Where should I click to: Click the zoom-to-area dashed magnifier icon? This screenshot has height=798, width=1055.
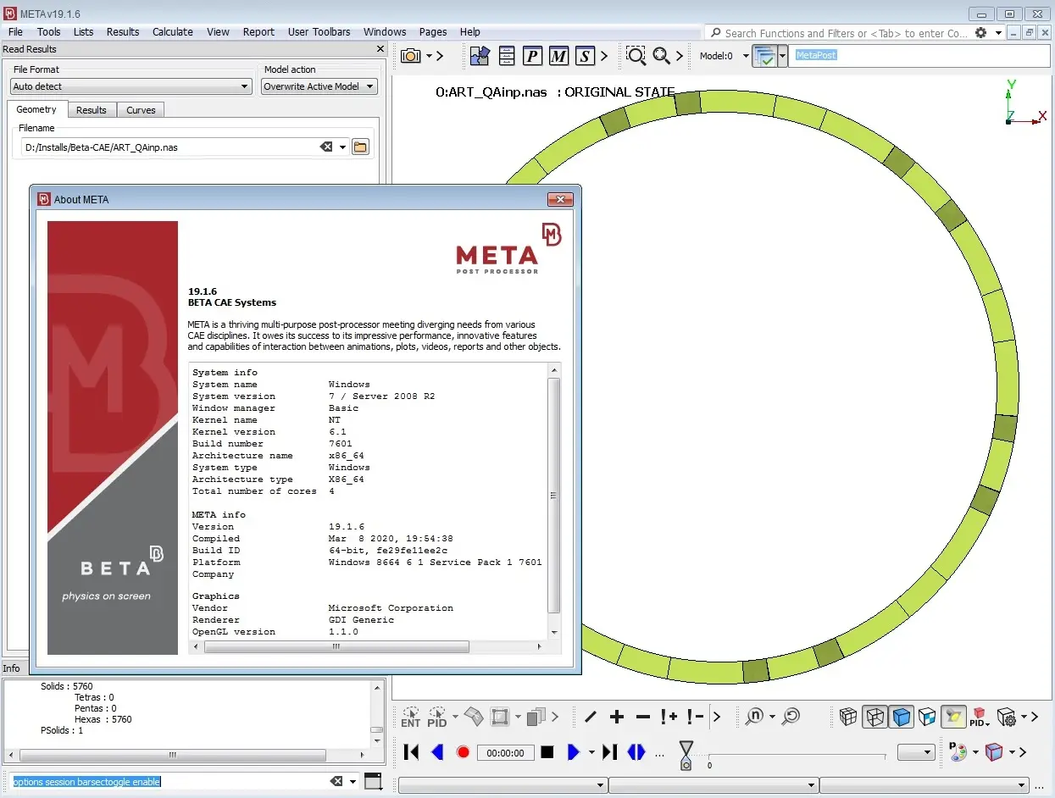[636, 56]
